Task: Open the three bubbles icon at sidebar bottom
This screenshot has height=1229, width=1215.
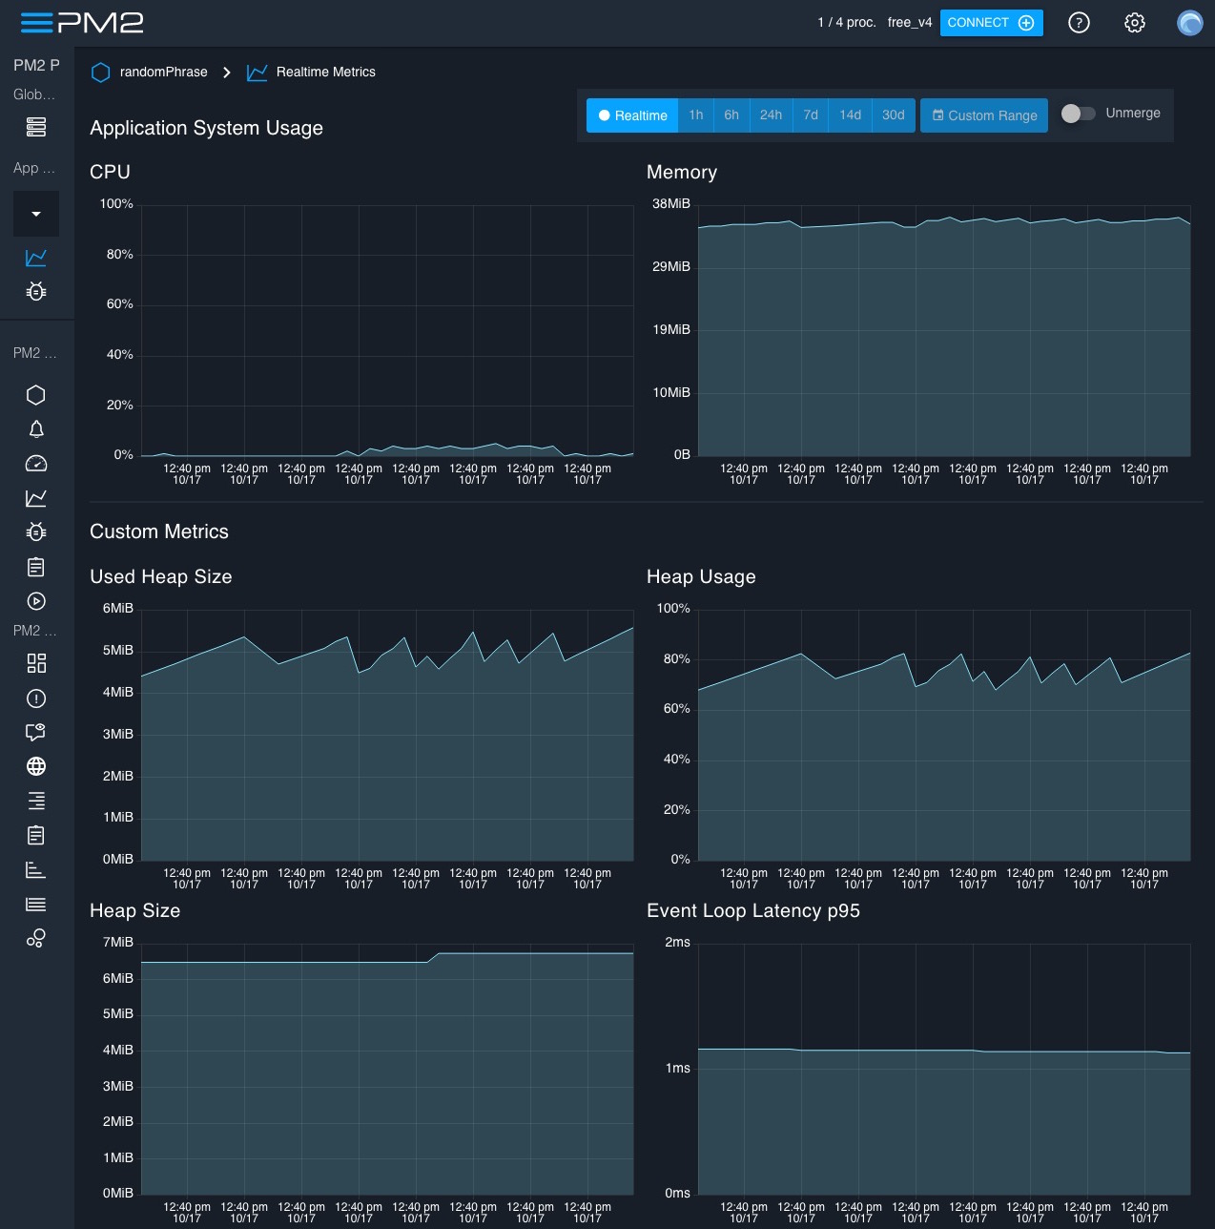Action: pos(36,939)
